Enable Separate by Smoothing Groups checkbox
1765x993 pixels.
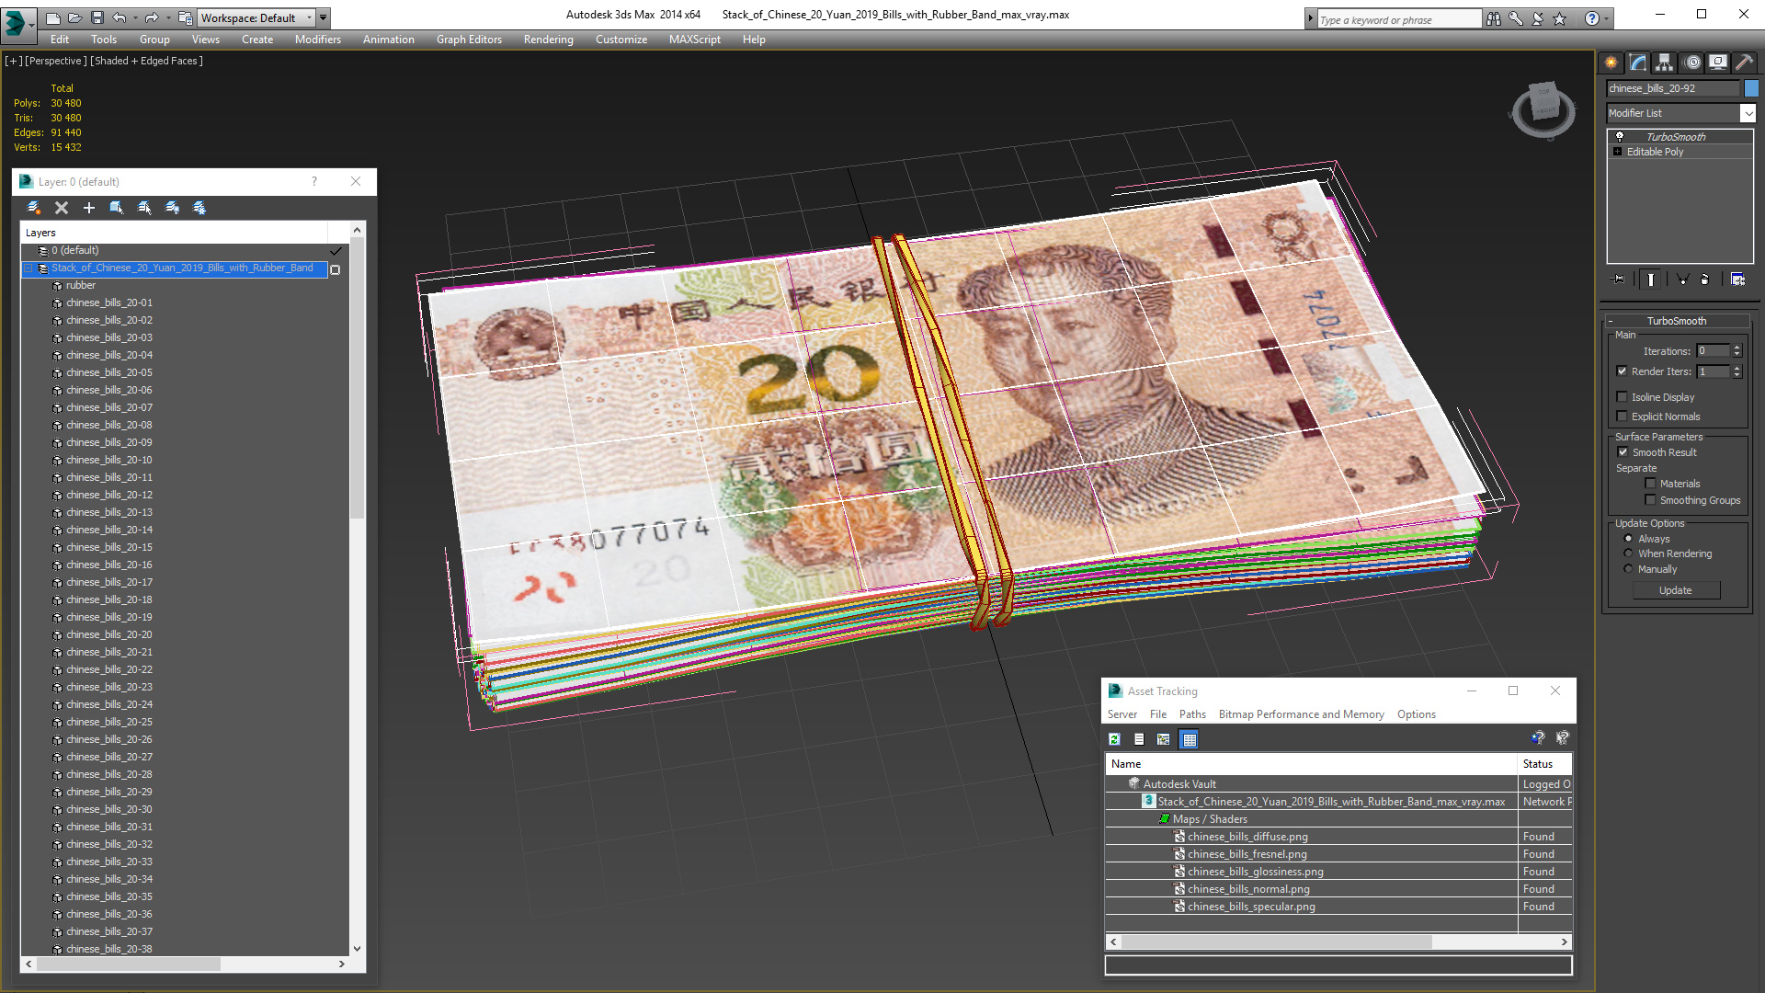click(1650, 500)
